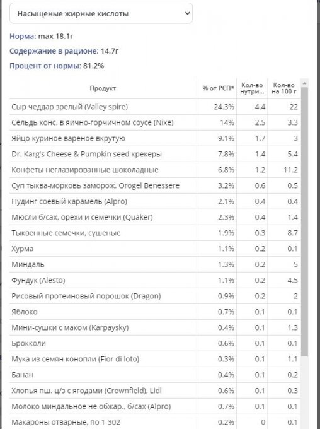The width and height of the screenshot is (320, 429).
Task: Click the scrollbar up arrow
Action: pyautogui.click(x=304, y=83)
